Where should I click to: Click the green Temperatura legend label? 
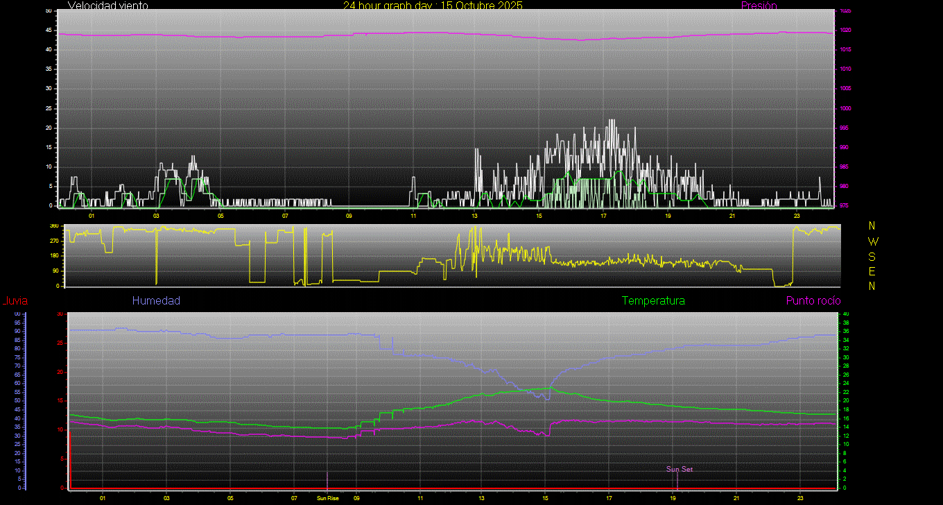pyautogui.click(x=653, y=300)
